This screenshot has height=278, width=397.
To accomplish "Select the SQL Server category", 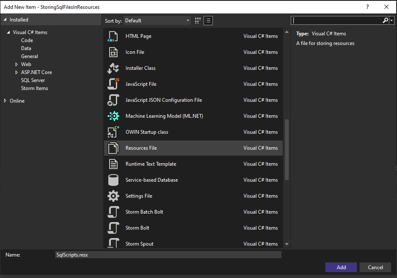I will pos(33,80).
